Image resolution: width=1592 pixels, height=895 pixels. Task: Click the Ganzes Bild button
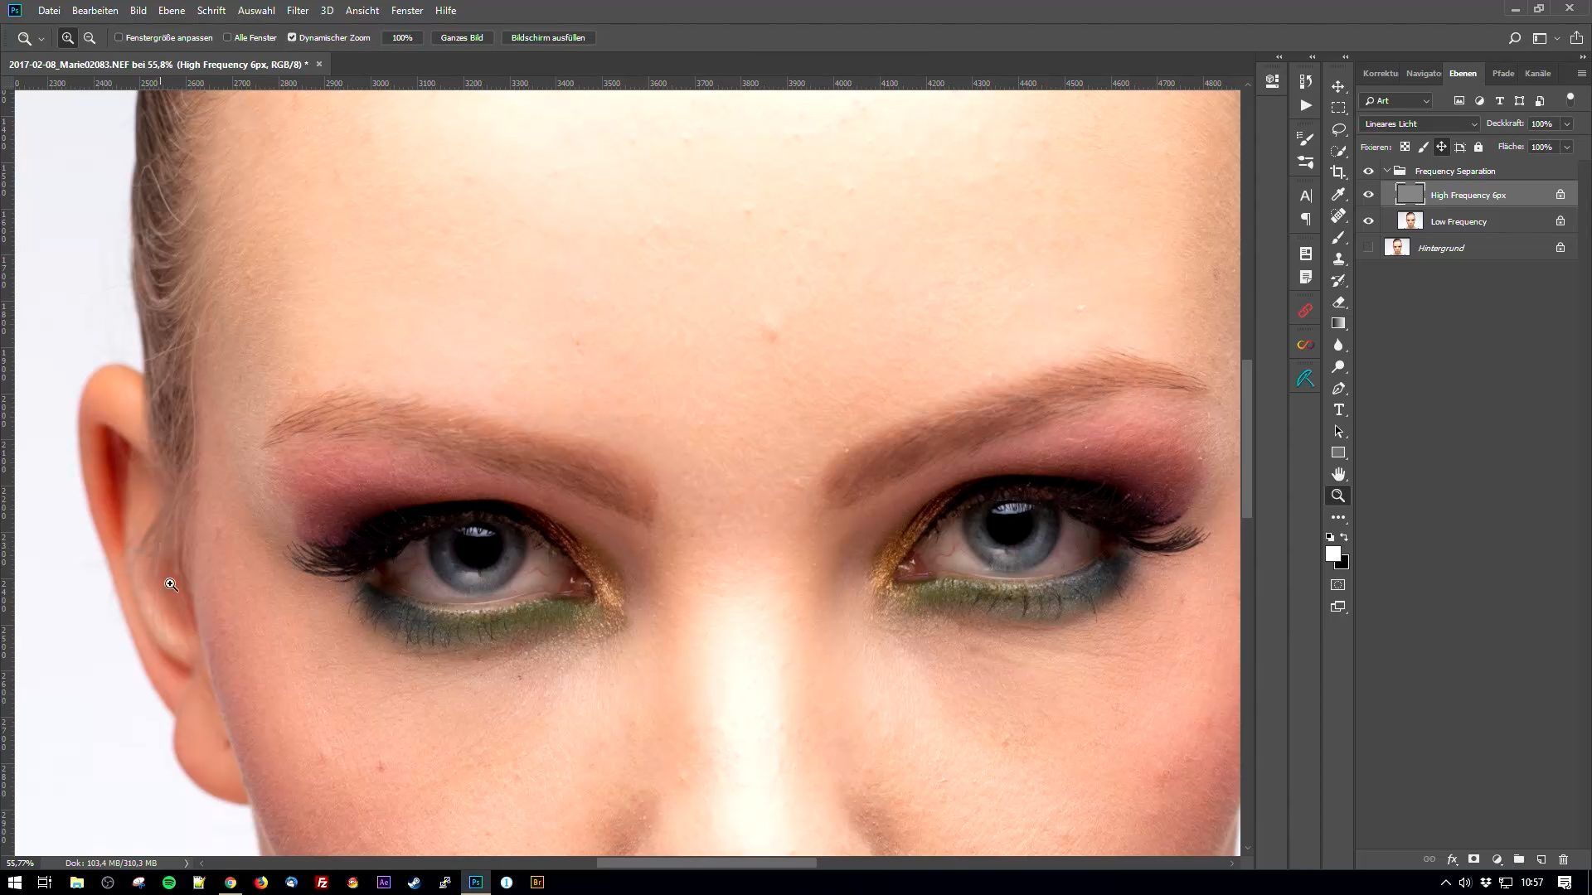tap(462, 37)
